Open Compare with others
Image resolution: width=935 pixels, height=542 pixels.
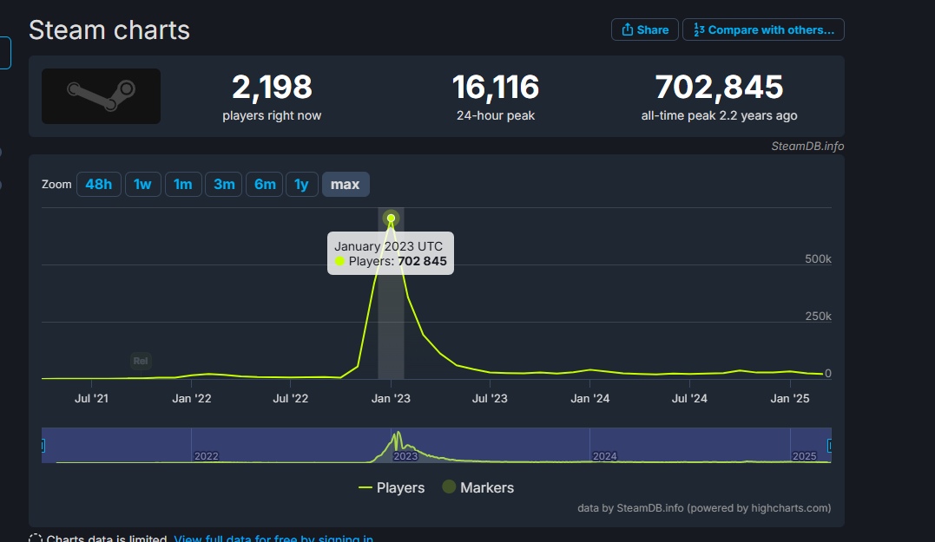click(x=763, y=29)
